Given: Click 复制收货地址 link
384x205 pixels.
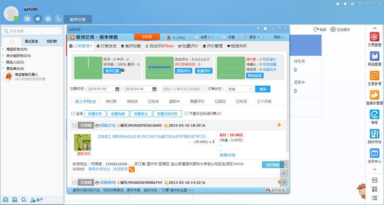Looking at the screenshot, I should tap(99, 169).
